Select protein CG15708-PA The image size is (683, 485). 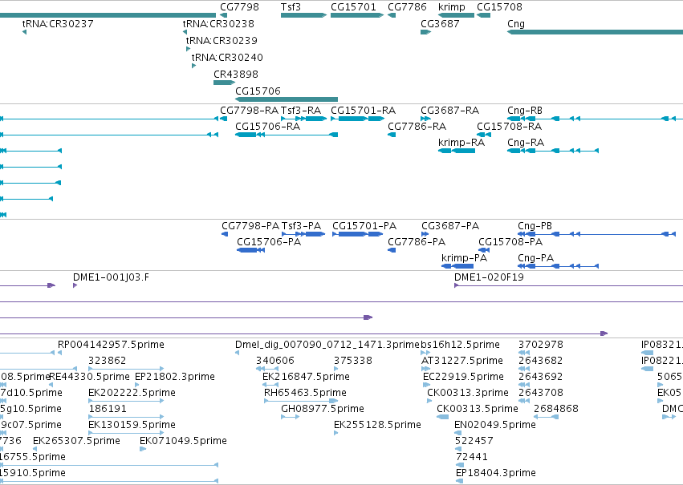pos(510,242)
